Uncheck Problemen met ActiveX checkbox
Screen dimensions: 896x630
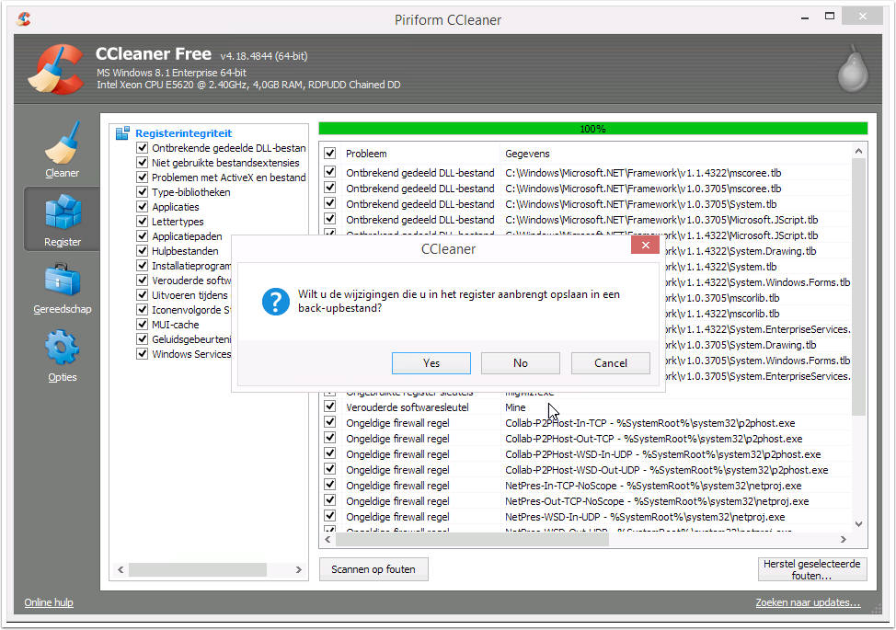[x=143, y=178]
